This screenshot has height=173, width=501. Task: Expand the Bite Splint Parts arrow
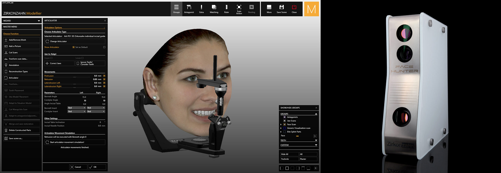click(281, 132)
